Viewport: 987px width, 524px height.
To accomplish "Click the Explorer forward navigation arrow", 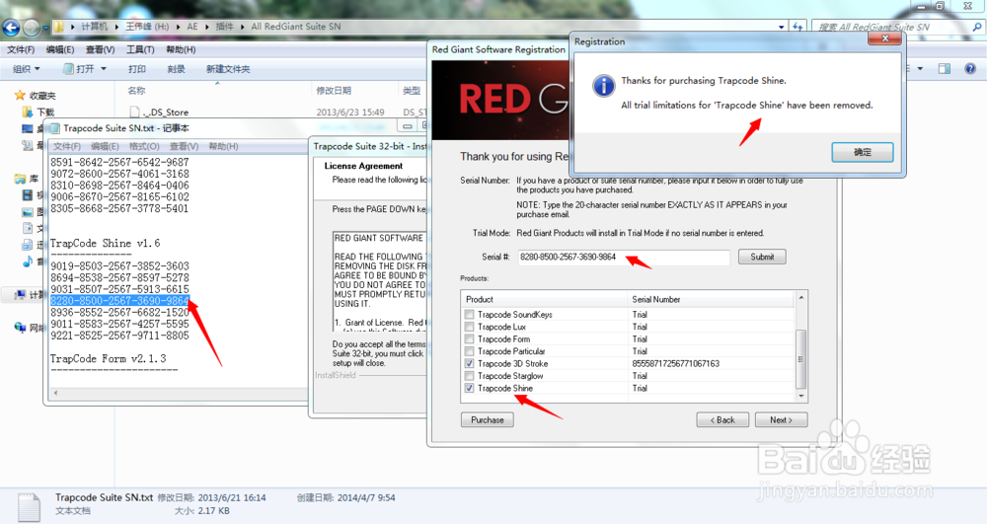I will pyautogui.click(x=32, y=28).
